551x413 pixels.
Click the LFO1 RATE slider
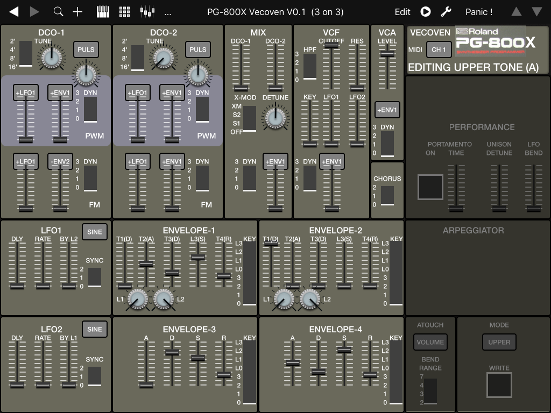(43, 265)
